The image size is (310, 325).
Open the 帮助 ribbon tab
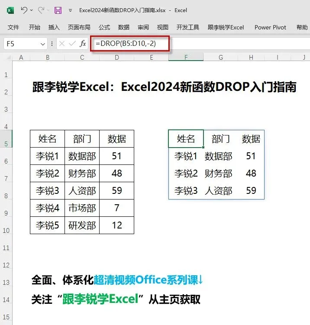pos(302,27)
